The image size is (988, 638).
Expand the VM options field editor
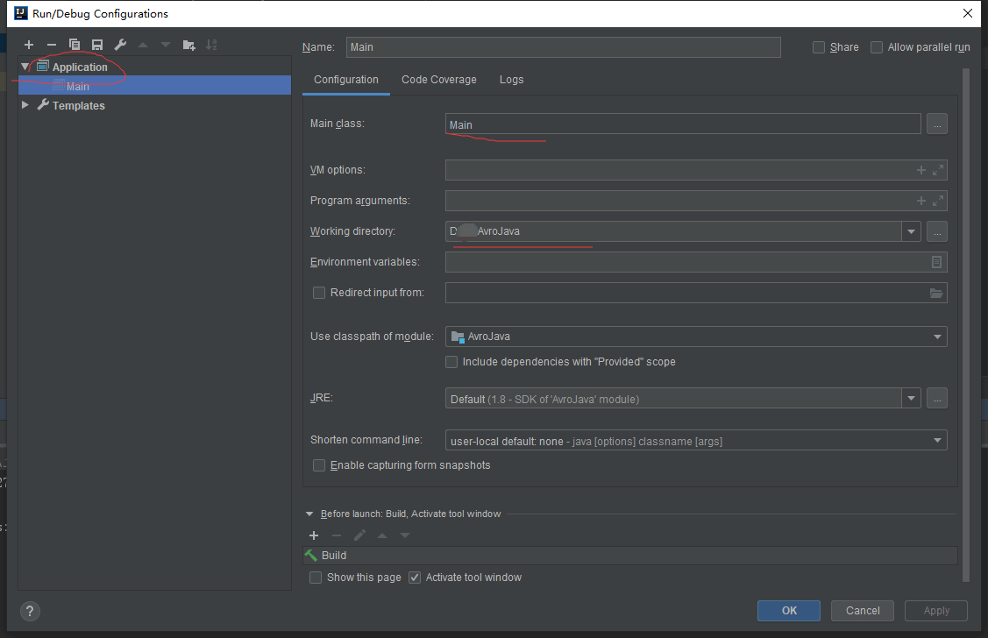(938, 170)
